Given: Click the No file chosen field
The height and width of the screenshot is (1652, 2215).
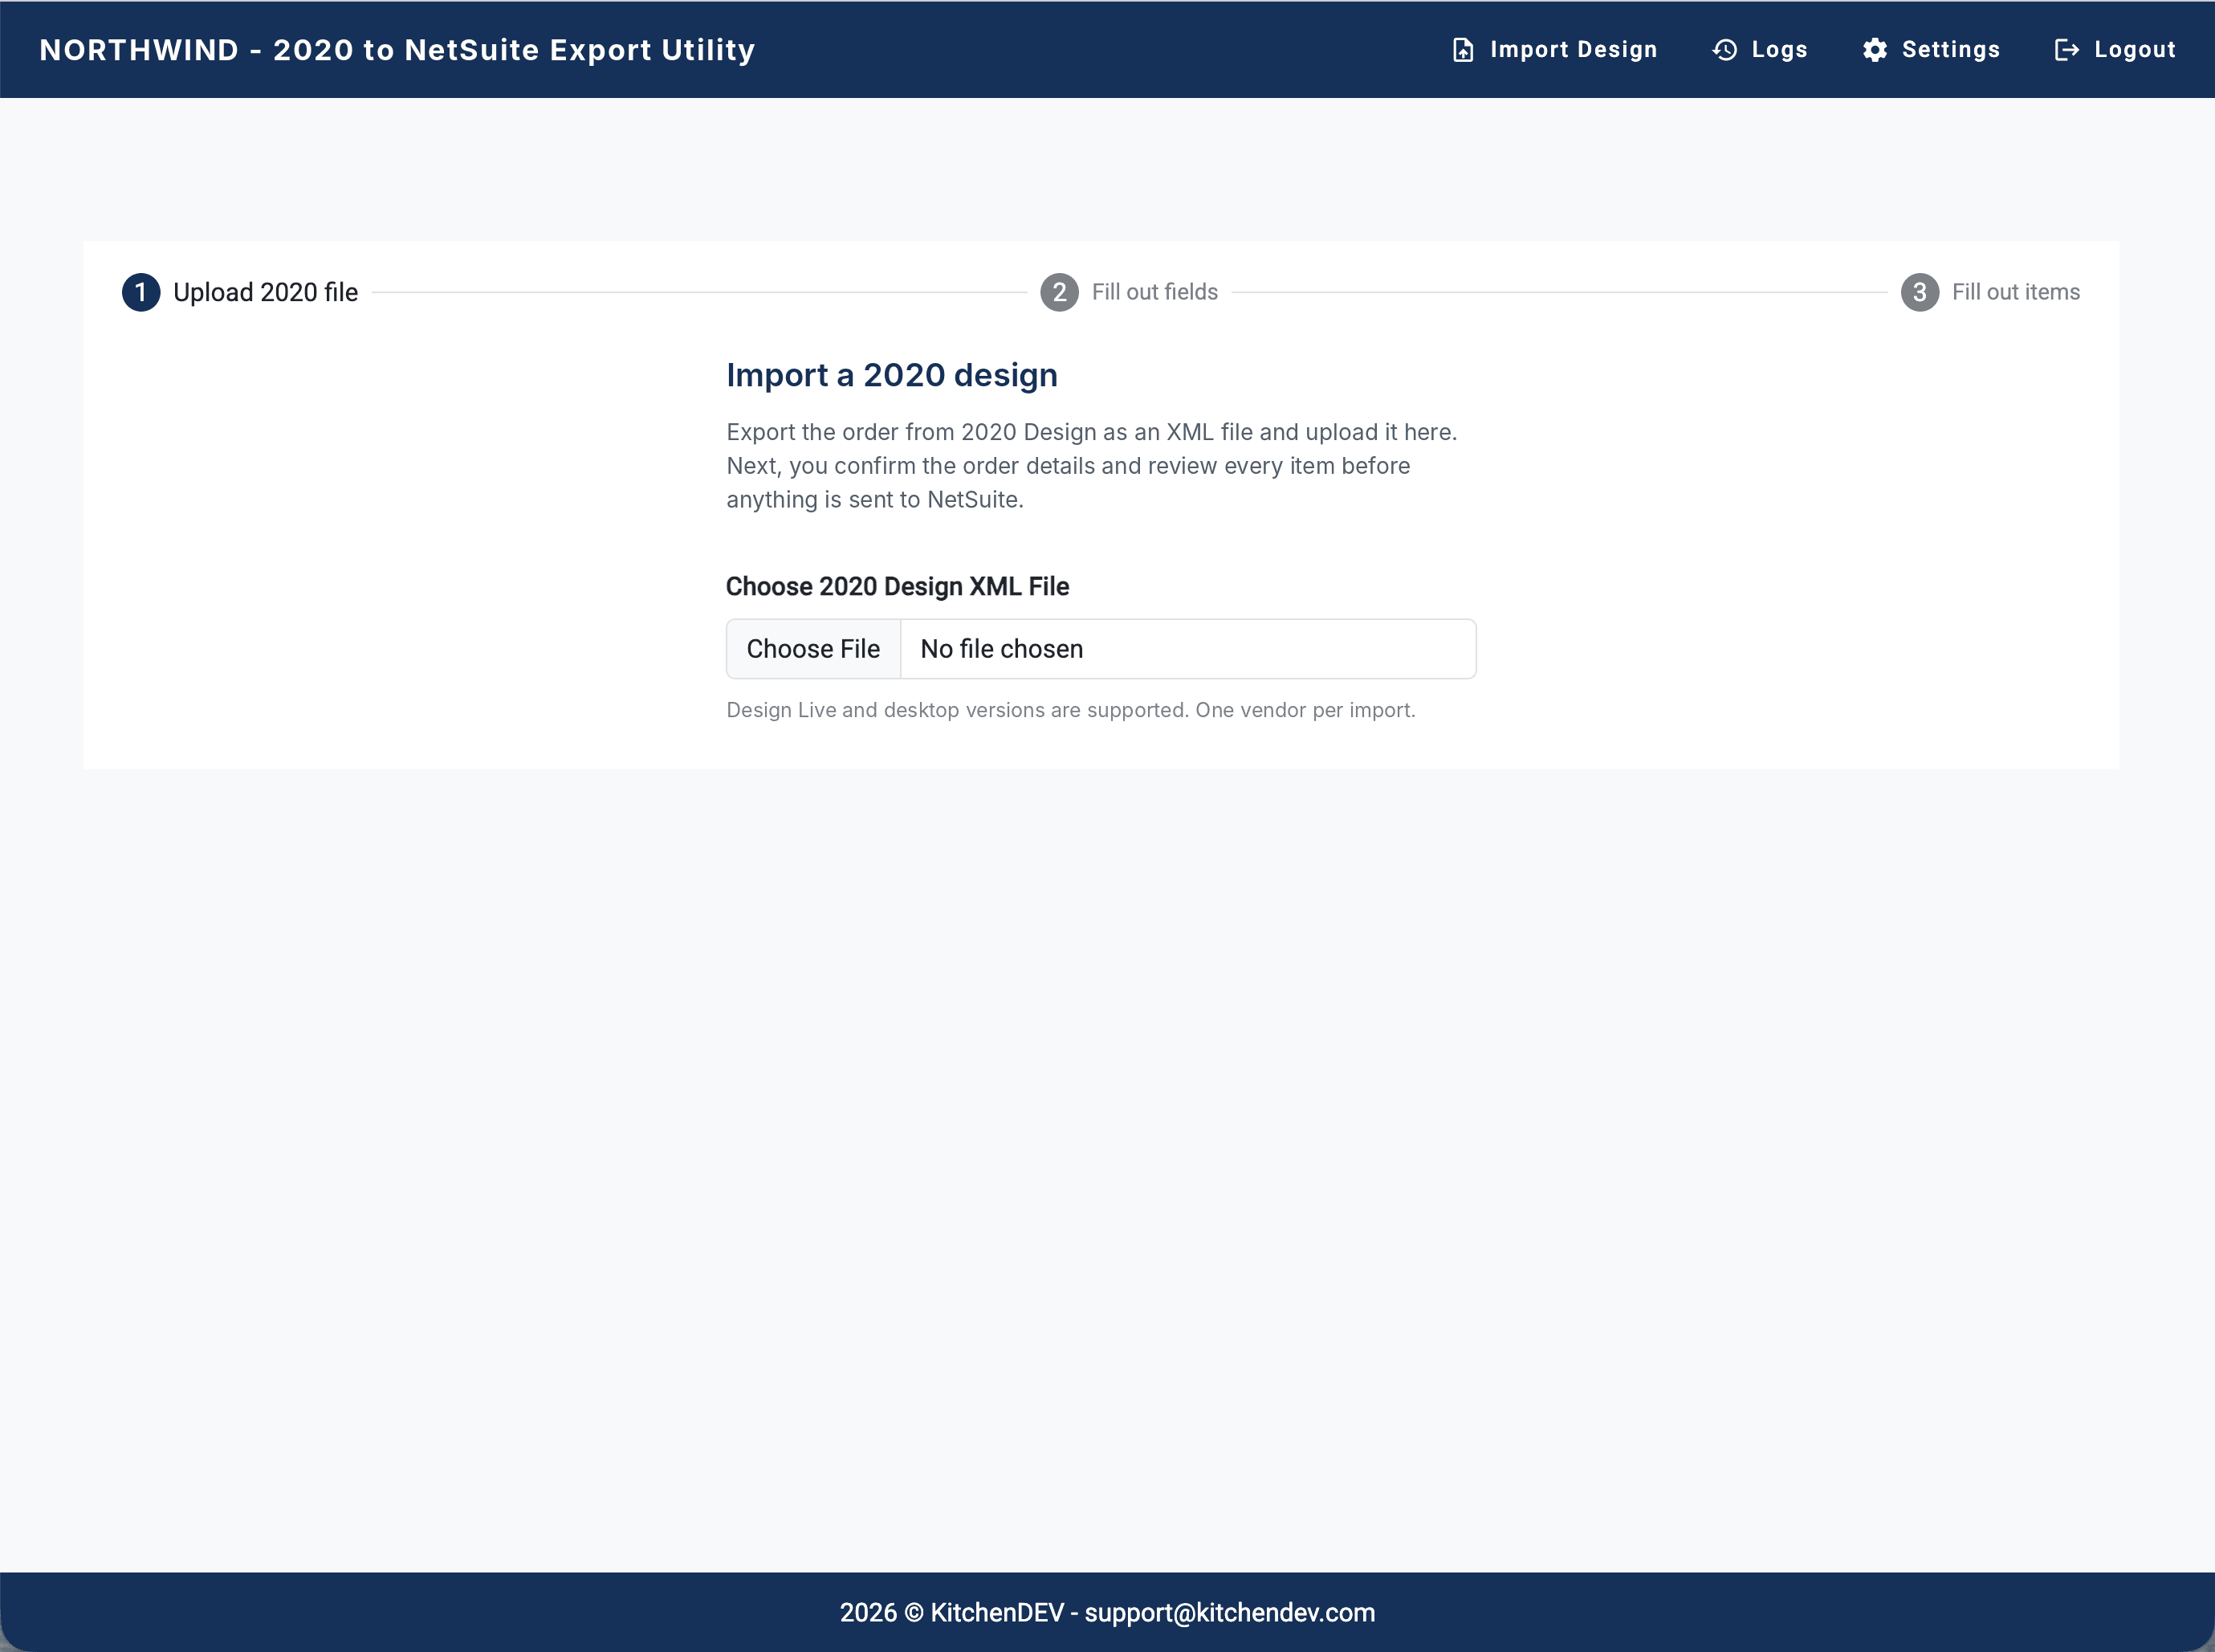Looking at the screenshot, I should click(1187, 649).
